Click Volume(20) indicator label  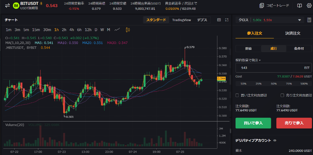15,125
